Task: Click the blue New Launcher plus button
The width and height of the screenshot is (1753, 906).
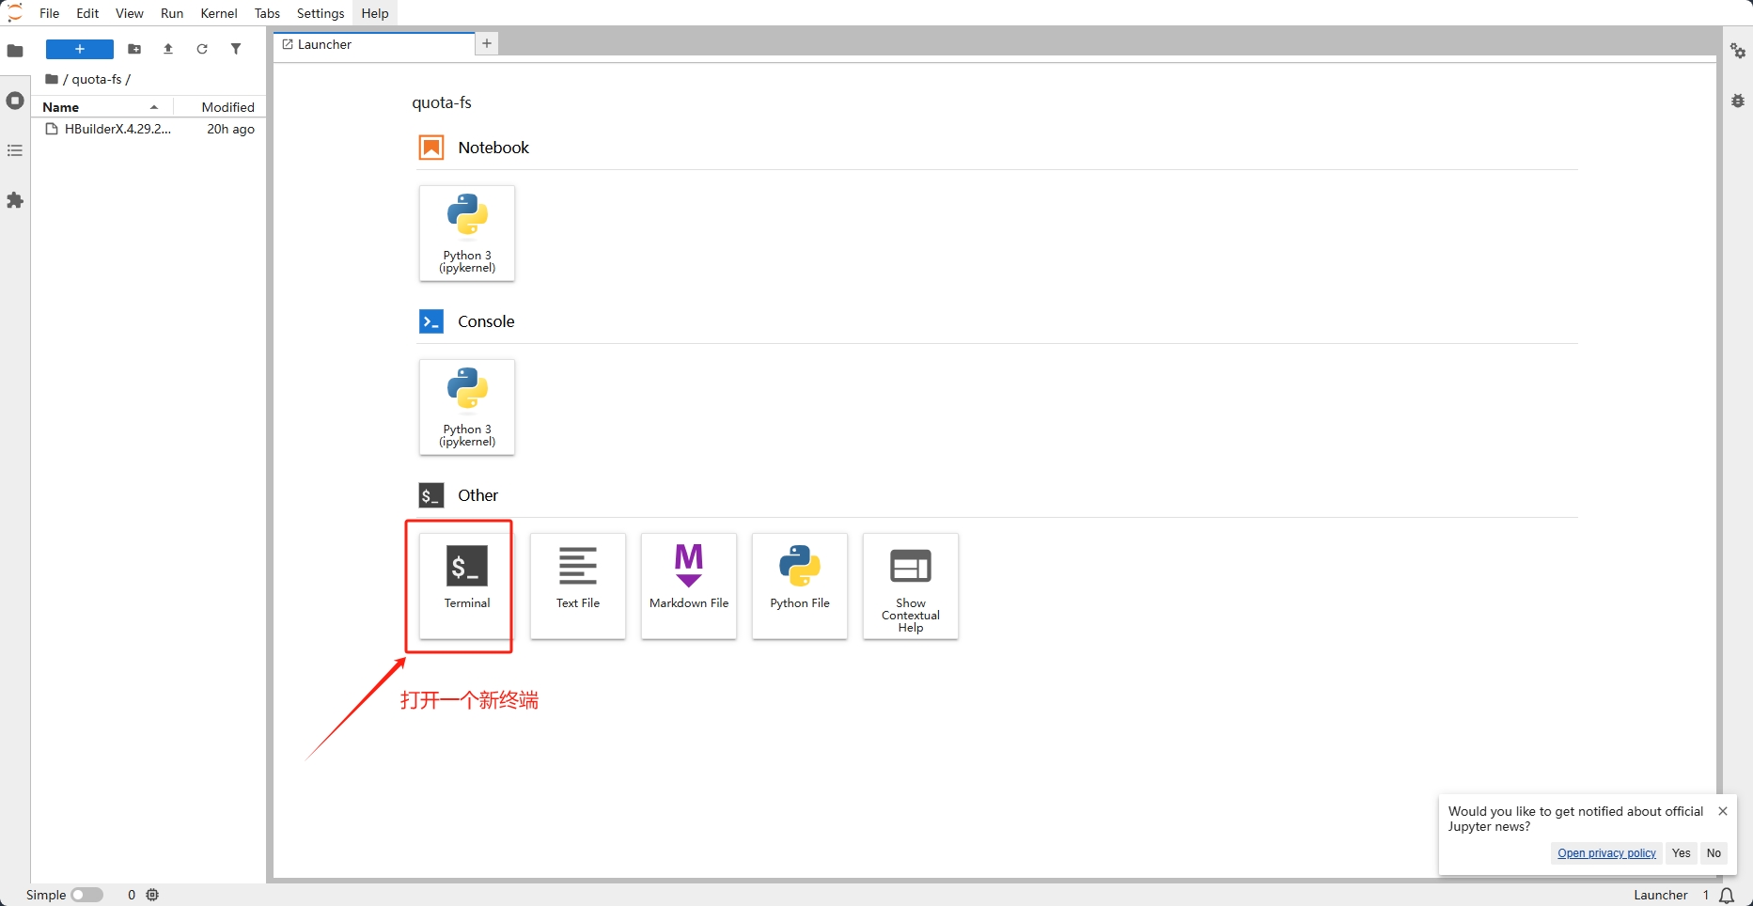Action: (80, 49)
